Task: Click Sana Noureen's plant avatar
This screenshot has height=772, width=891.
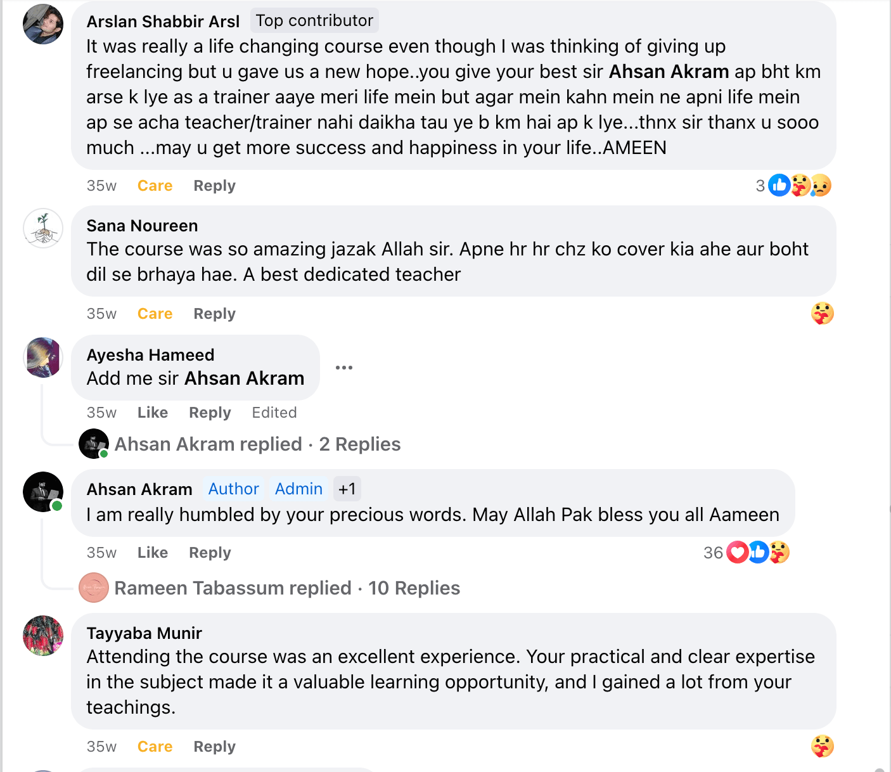Action: (x=42, y=229)
